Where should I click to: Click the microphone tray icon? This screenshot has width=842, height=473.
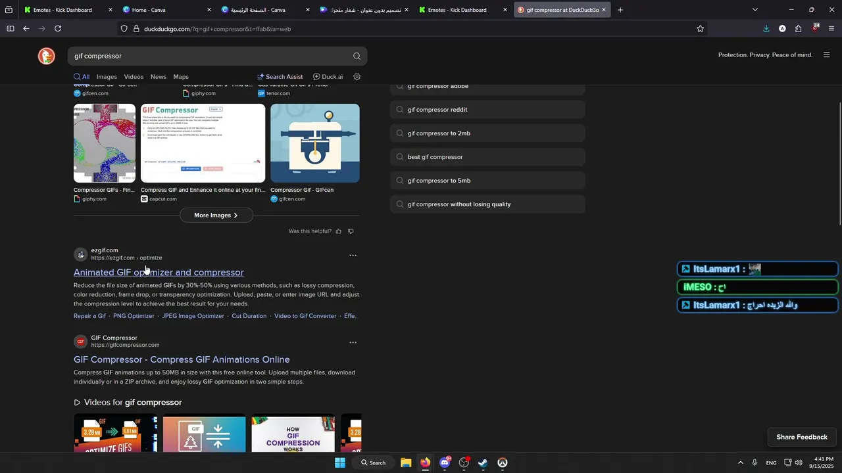pyautogui.click(x=755, y=462)
